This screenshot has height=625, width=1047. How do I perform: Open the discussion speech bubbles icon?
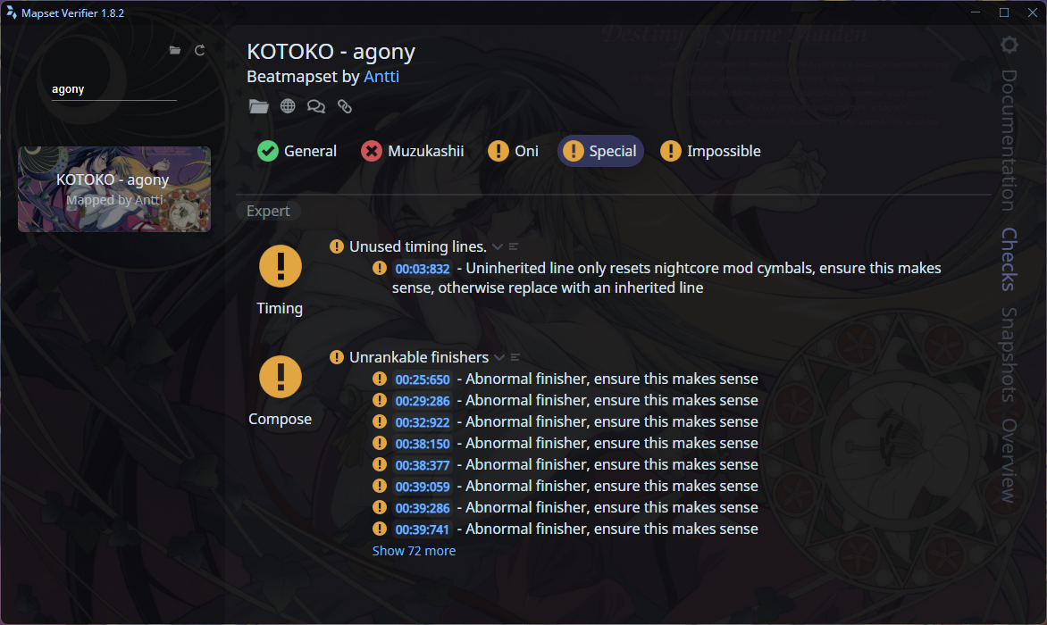click(316, 107)
